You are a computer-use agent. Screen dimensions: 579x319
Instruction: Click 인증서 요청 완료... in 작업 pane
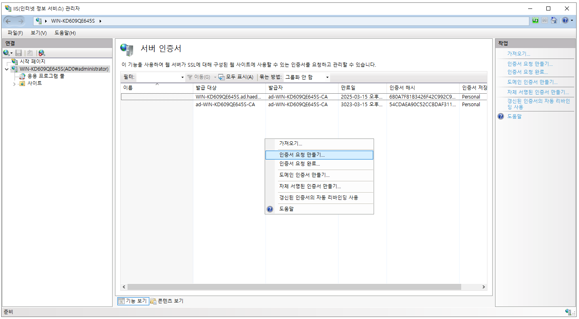[x=527, y=72]
